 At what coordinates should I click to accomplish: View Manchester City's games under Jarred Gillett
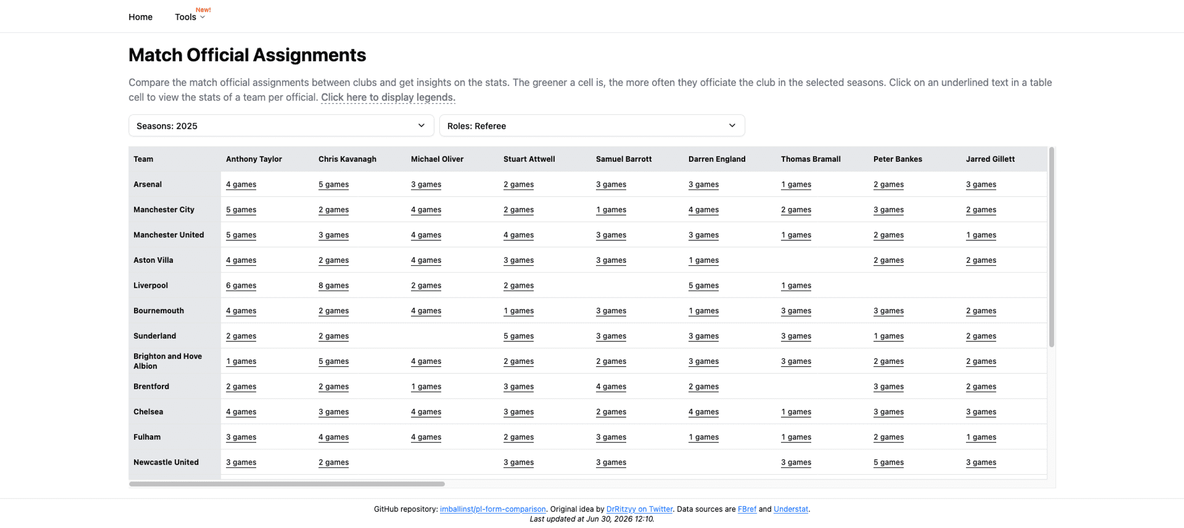click(x=981, y=210)
